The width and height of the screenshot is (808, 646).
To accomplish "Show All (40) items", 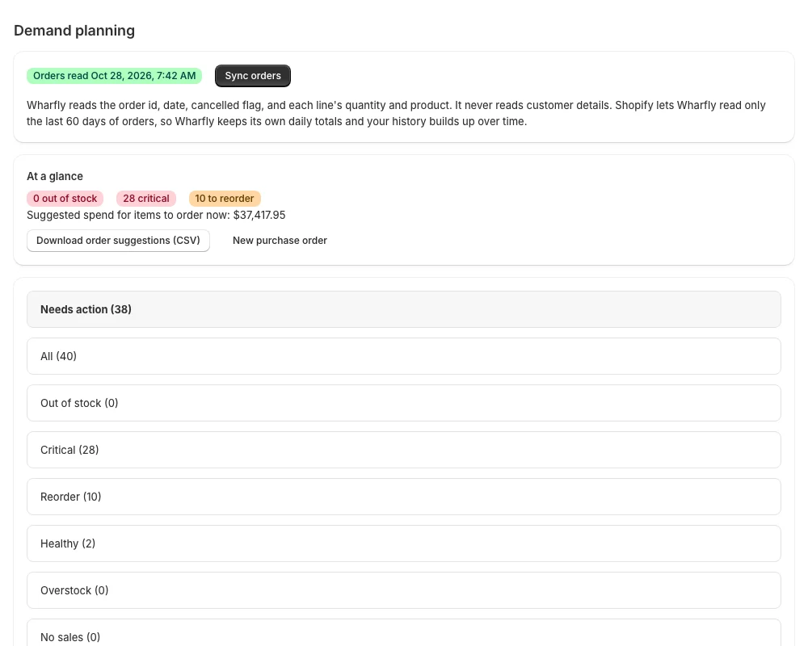I will (x=403, y=356).
